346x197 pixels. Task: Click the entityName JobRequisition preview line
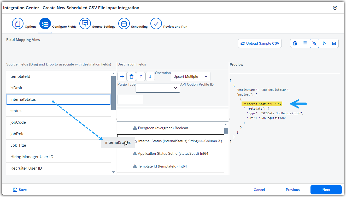click(x=263, y=90)
